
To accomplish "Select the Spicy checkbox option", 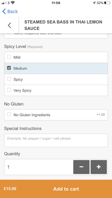I will tap(9, 79).
